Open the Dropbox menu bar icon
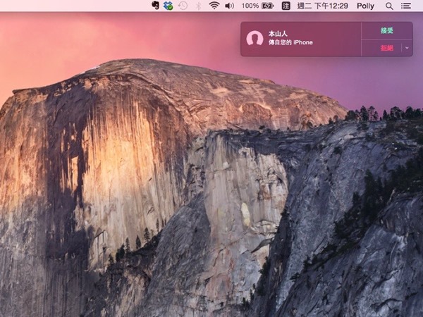This screenshot has width=423, height=317. (x=168, y=6)
